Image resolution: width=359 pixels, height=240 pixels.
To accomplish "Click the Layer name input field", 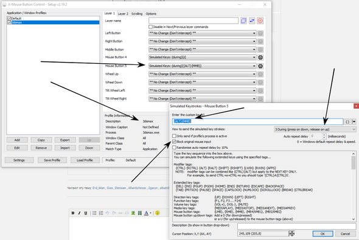I will click(193, 21).
